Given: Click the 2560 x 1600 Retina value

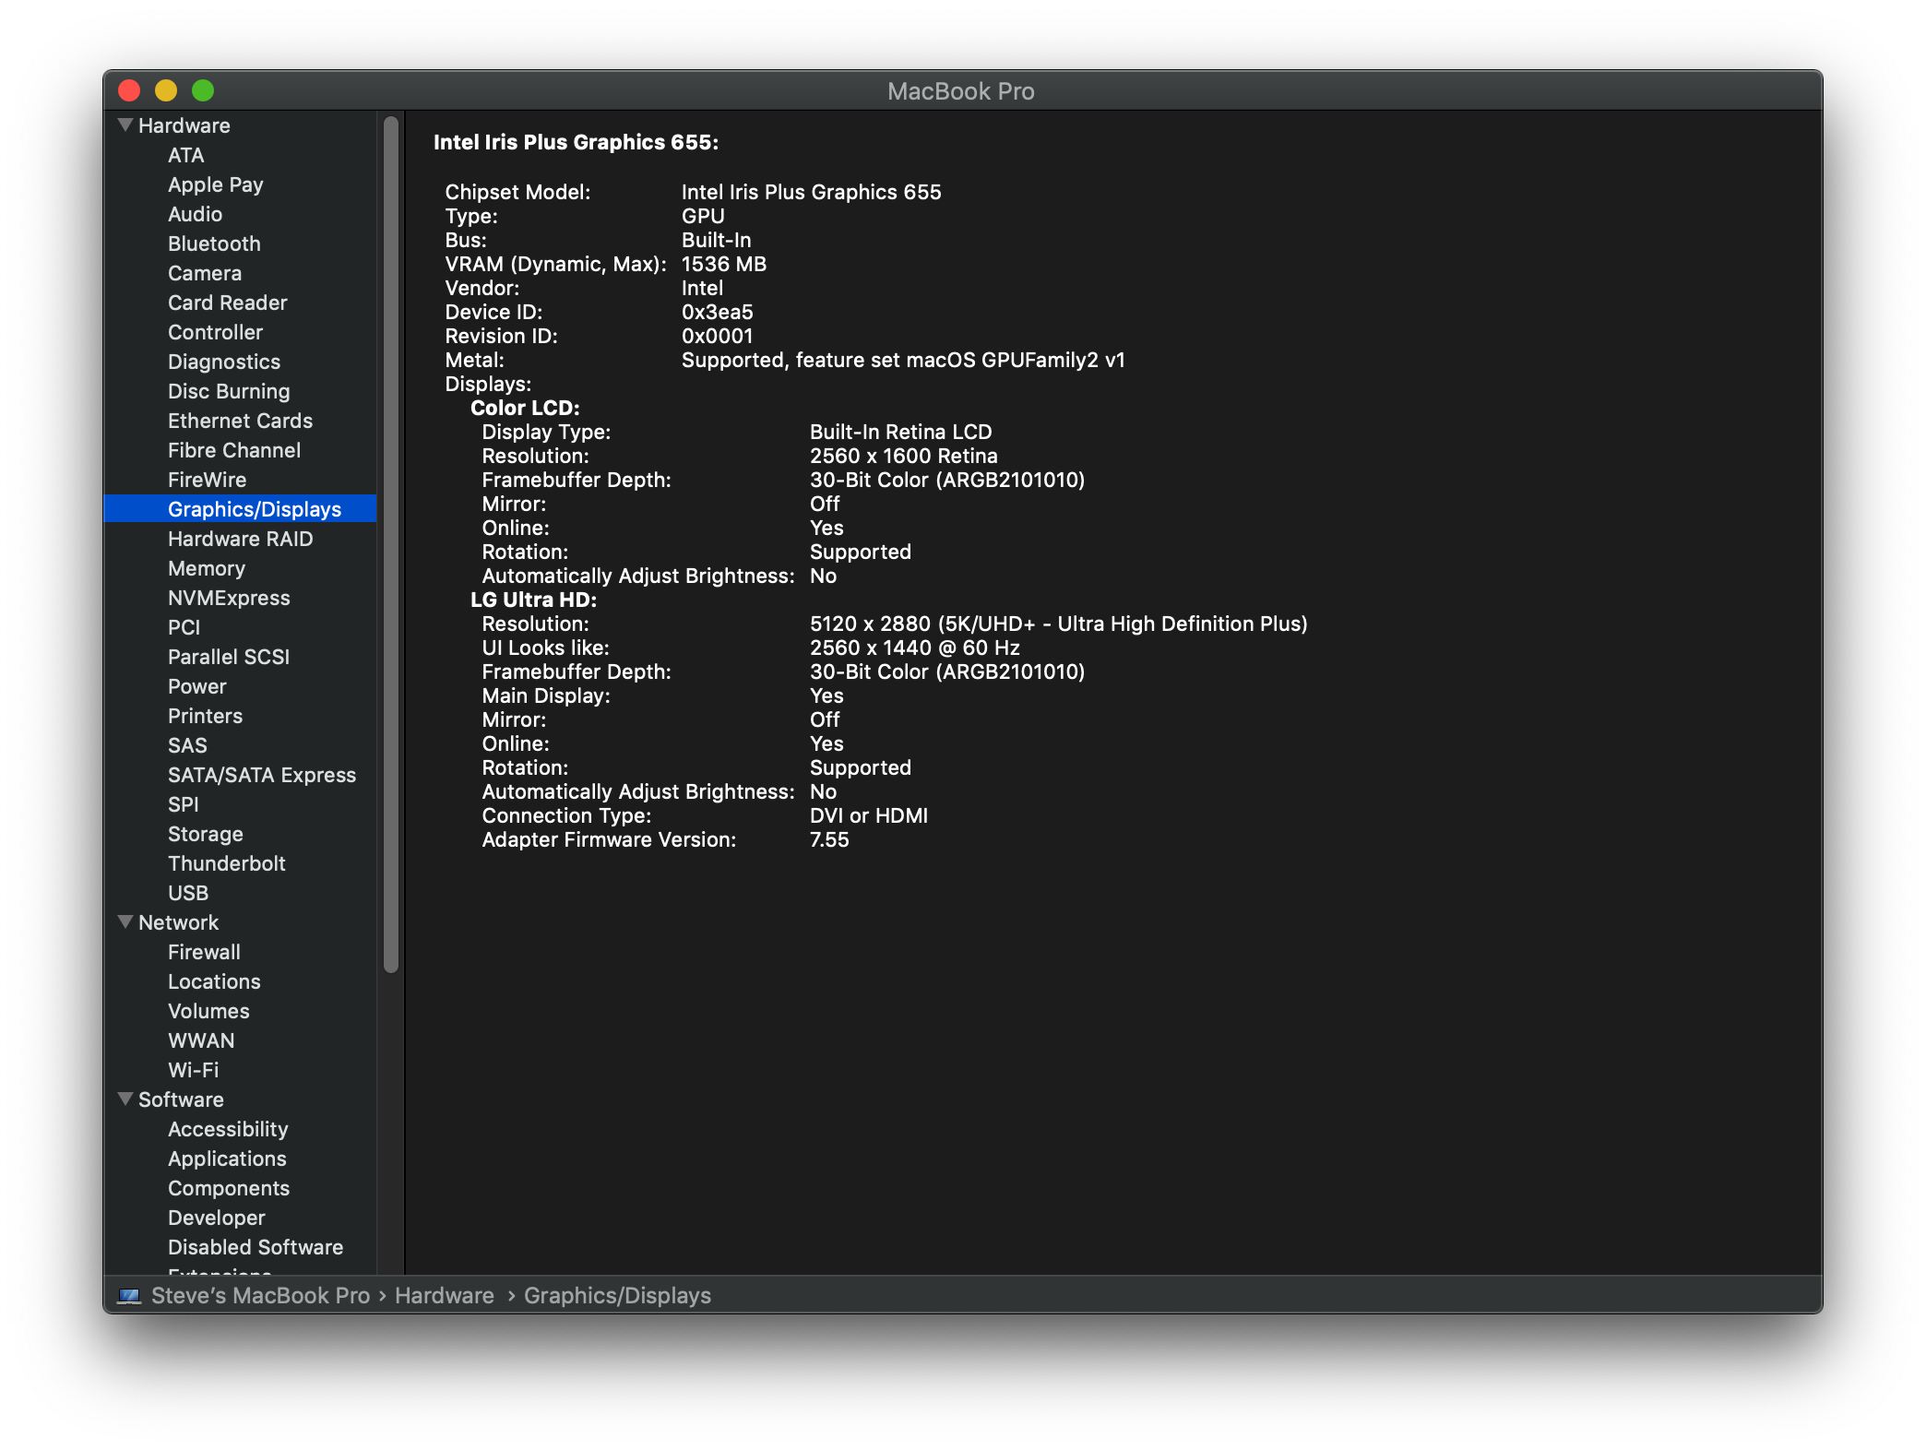Looking at the screenshot, I should point(904,456).
